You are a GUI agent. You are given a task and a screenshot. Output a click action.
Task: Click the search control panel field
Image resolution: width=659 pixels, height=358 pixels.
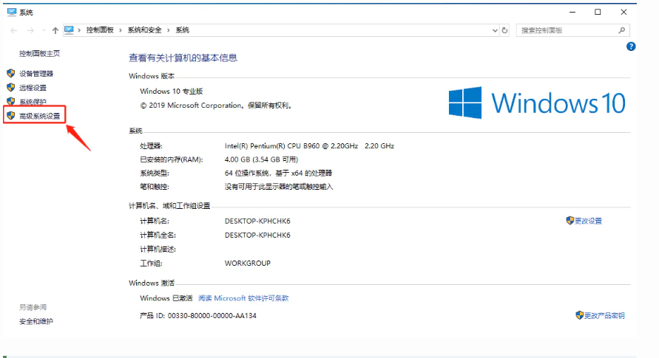click(x=573, y=30)
